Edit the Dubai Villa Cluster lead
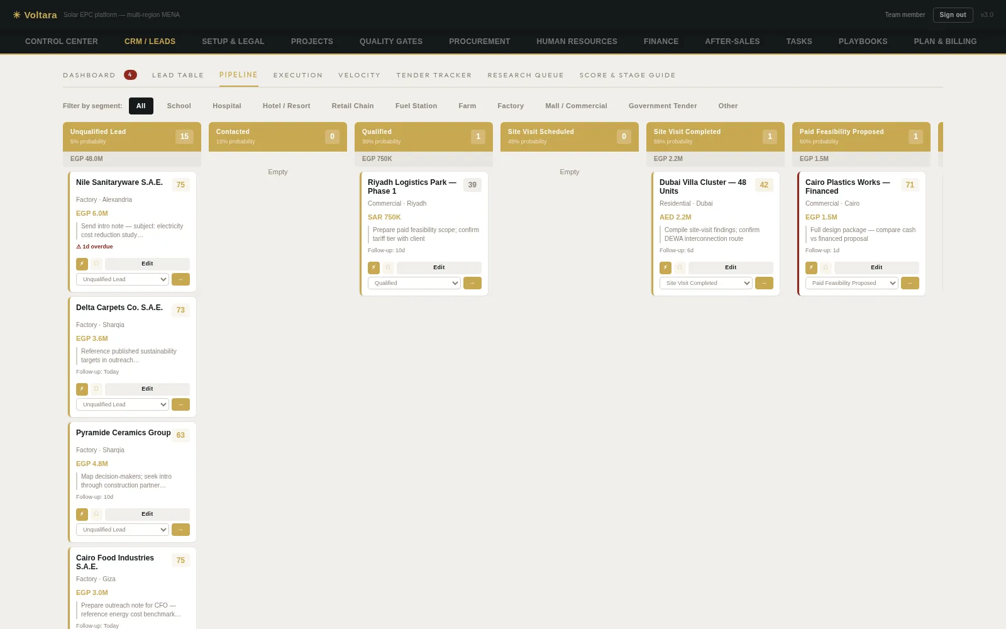This screenshot has width=1006, height=629. point(731,268)
